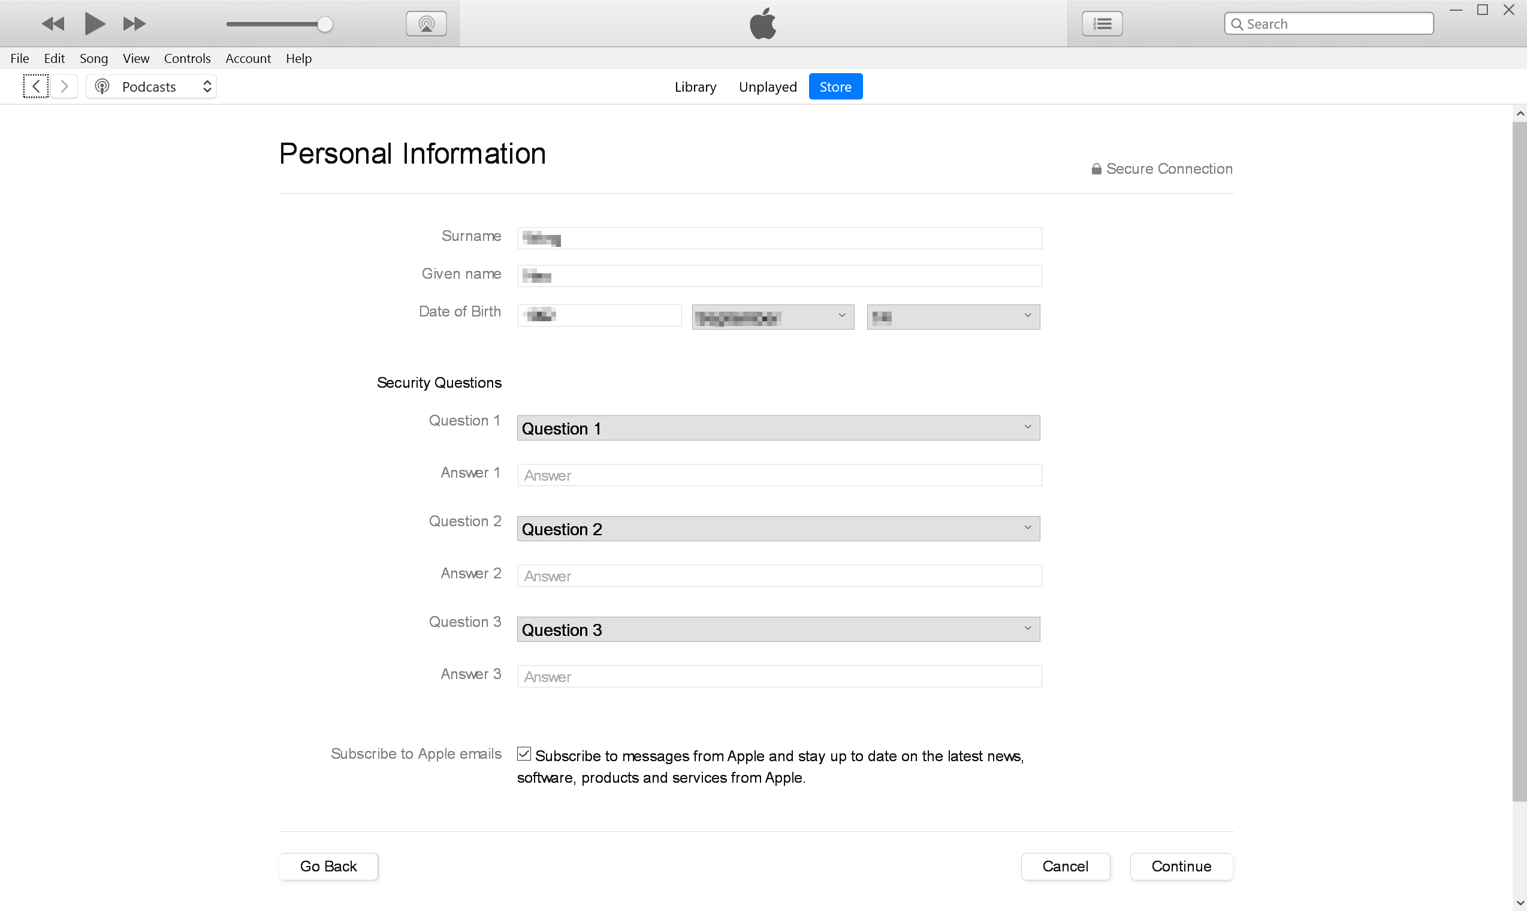Screen dimensions: 1527x911
Task: Switch to the Library tab
Action: point(695,86)
